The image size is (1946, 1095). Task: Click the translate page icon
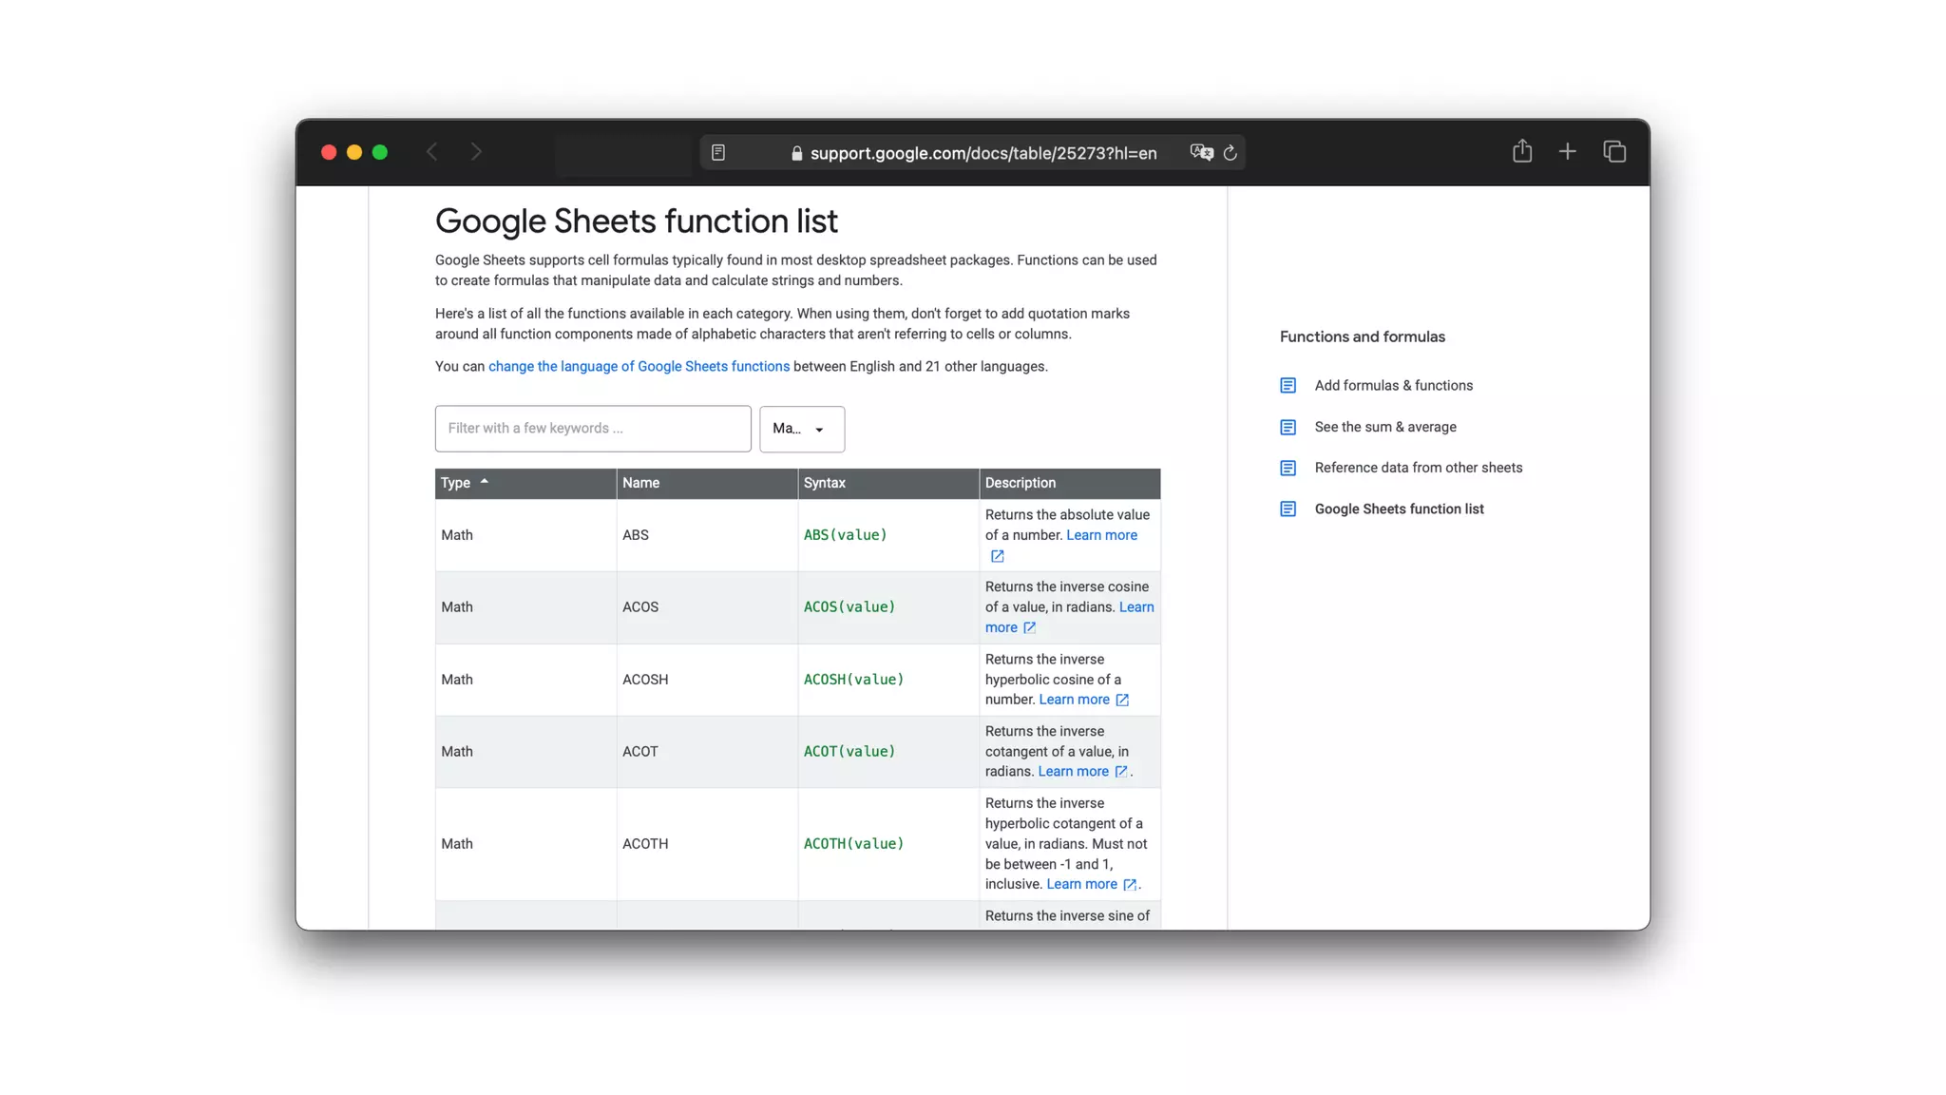click(x=1200, y=153)
